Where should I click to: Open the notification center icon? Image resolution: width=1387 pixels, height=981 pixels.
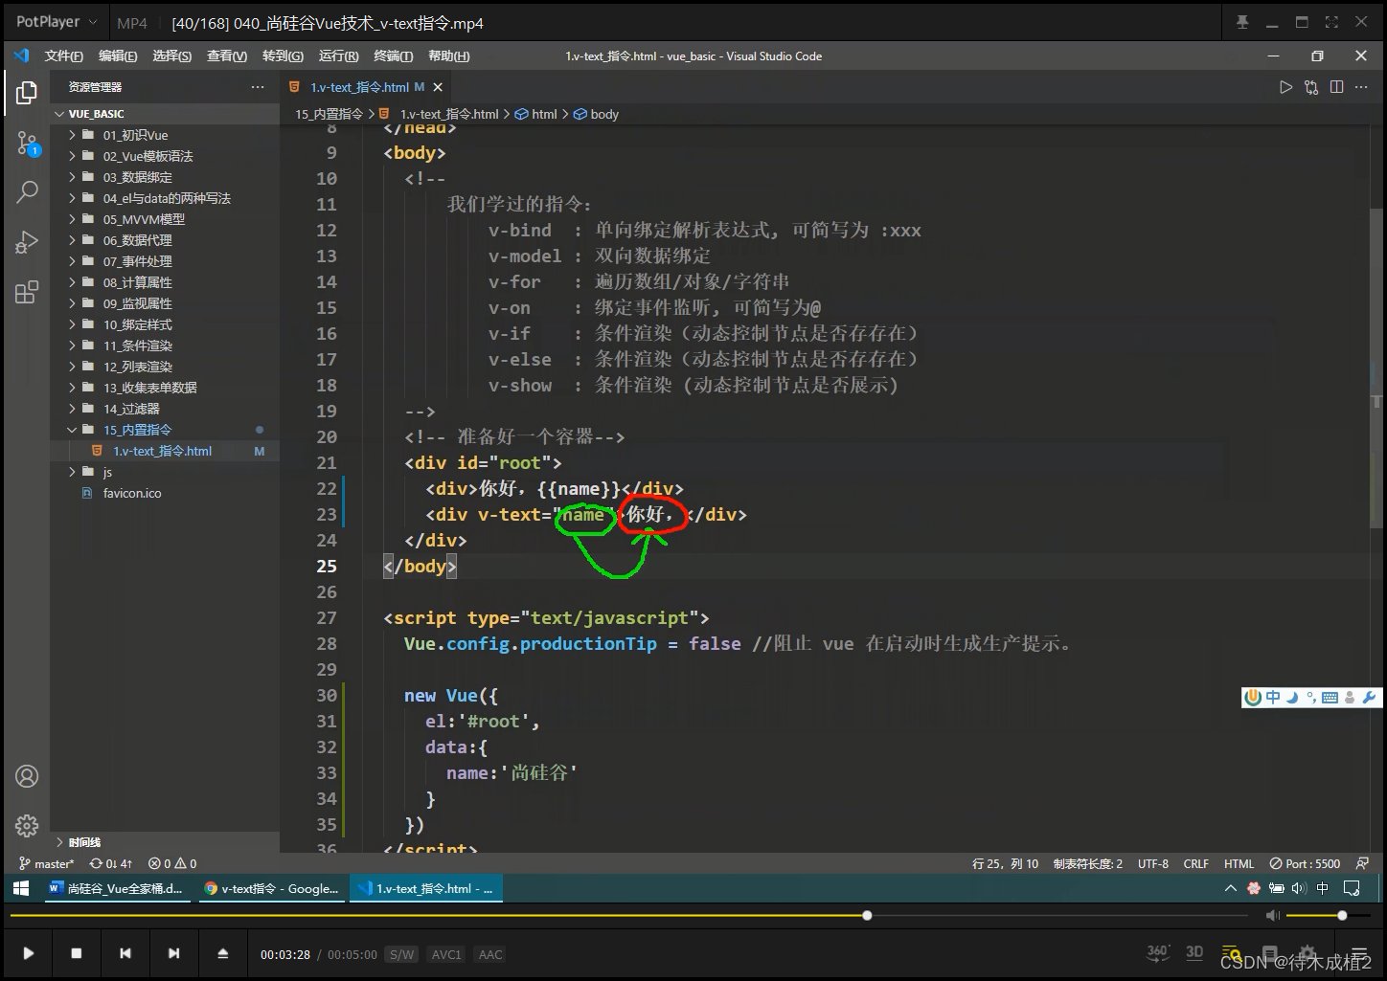[1352, 888]
